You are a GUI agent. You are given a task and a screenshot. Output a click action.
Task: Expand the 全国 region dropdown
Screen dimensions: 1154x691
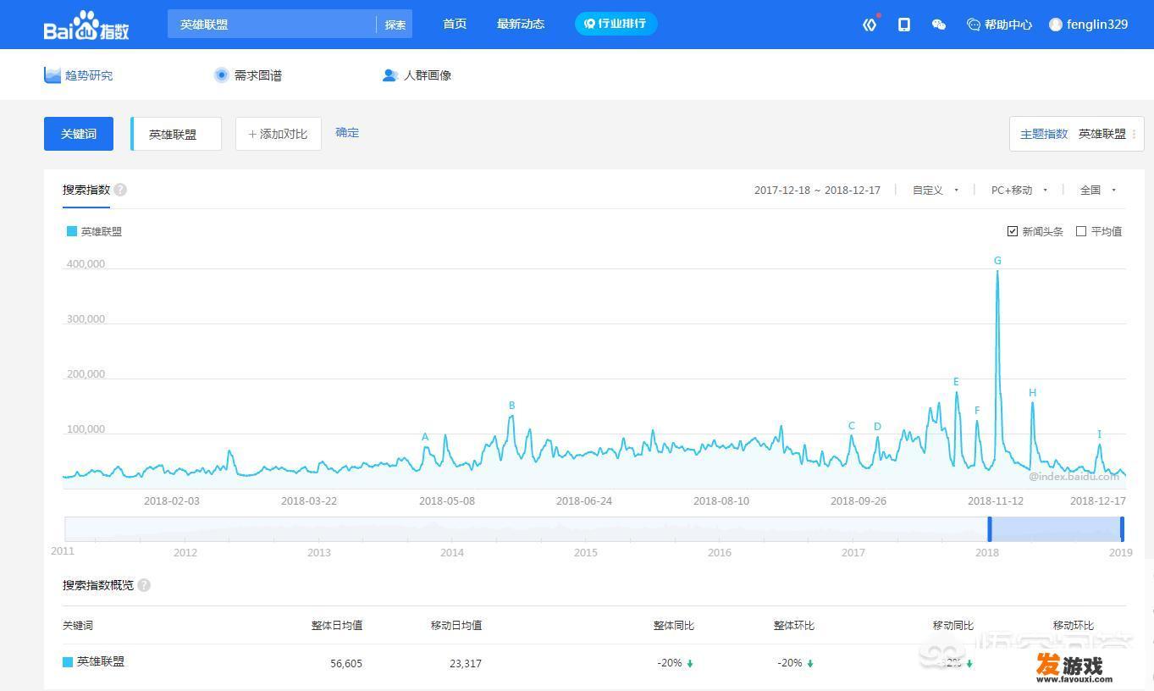[1098, 191]
